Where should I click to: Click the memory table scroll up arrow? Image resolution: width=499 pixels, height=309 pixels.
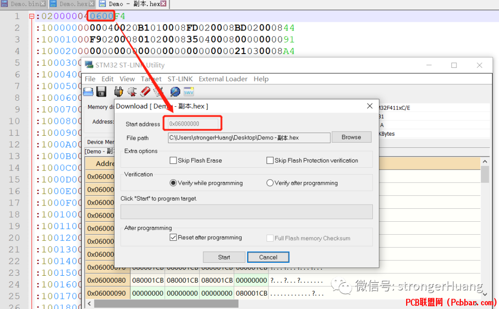pyautogui.click(x=485, y=161)
